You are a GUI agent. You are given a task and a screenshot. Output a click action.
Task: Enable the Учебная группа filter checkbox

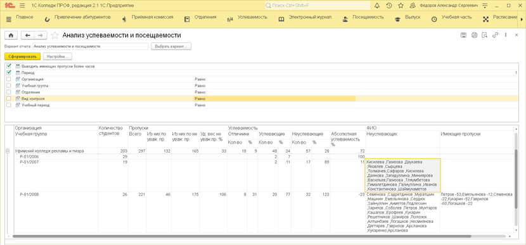click(9, 86)
